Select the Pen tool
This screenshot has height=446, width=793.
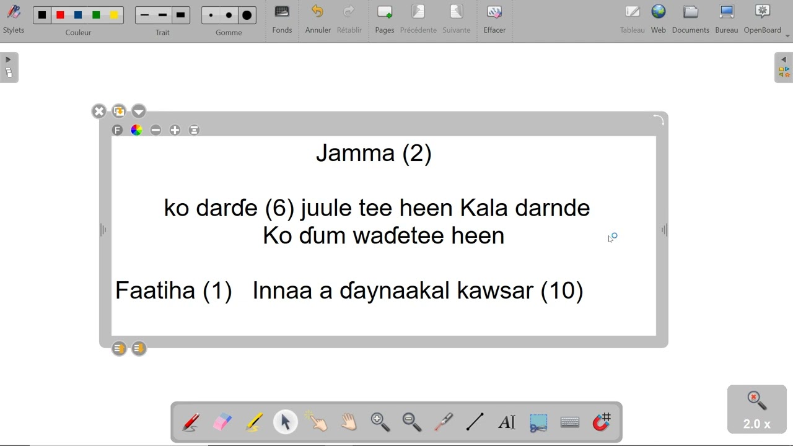tap(191, 422)
